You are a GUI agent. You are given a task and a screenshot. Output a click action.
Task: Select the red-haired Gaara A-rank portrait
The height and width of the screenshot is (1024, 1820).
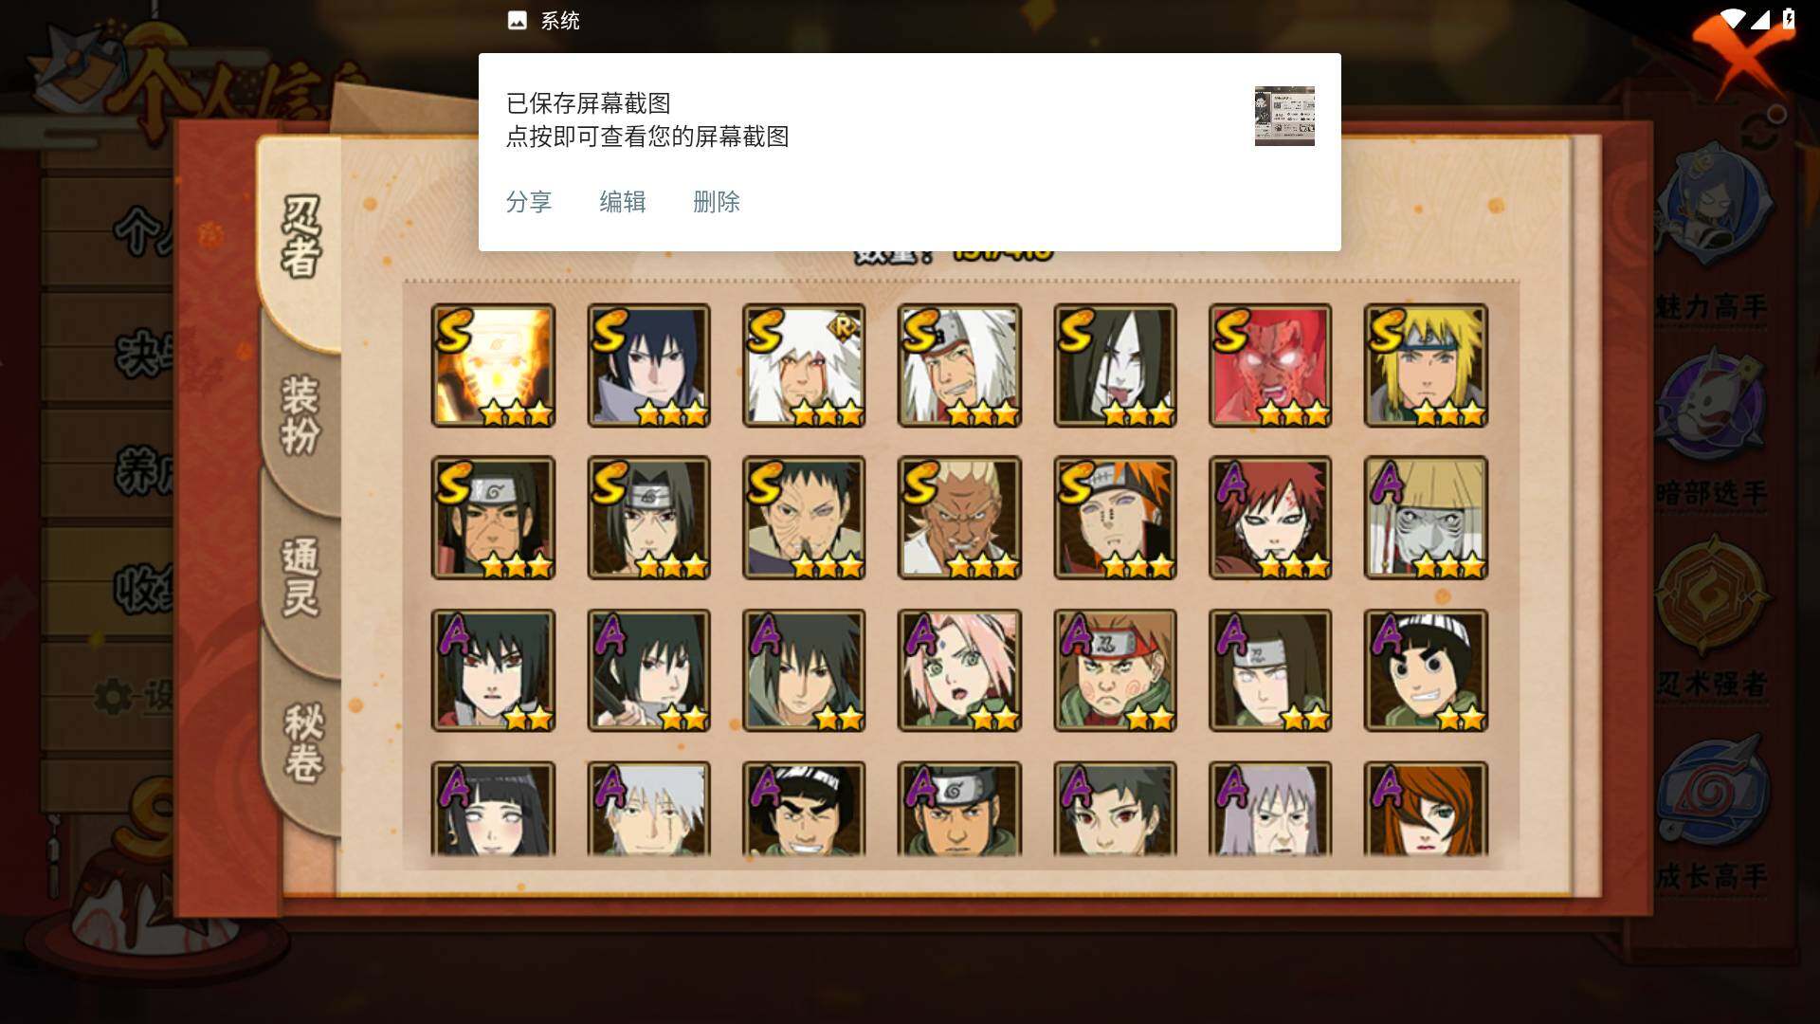coord(1270,518)
